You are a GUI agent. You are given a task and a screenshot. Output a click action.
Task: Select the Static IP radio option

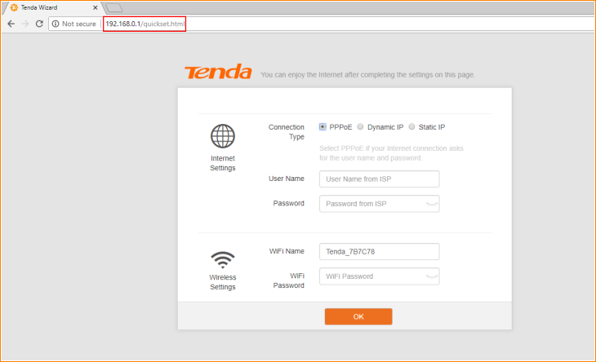pos(411,127)
